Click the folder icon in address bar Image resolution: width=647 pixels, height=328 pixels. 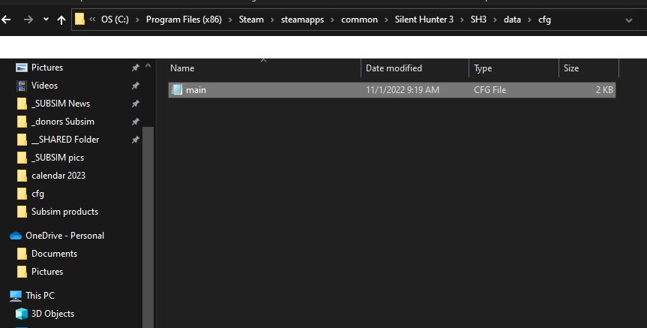point(80,19)
